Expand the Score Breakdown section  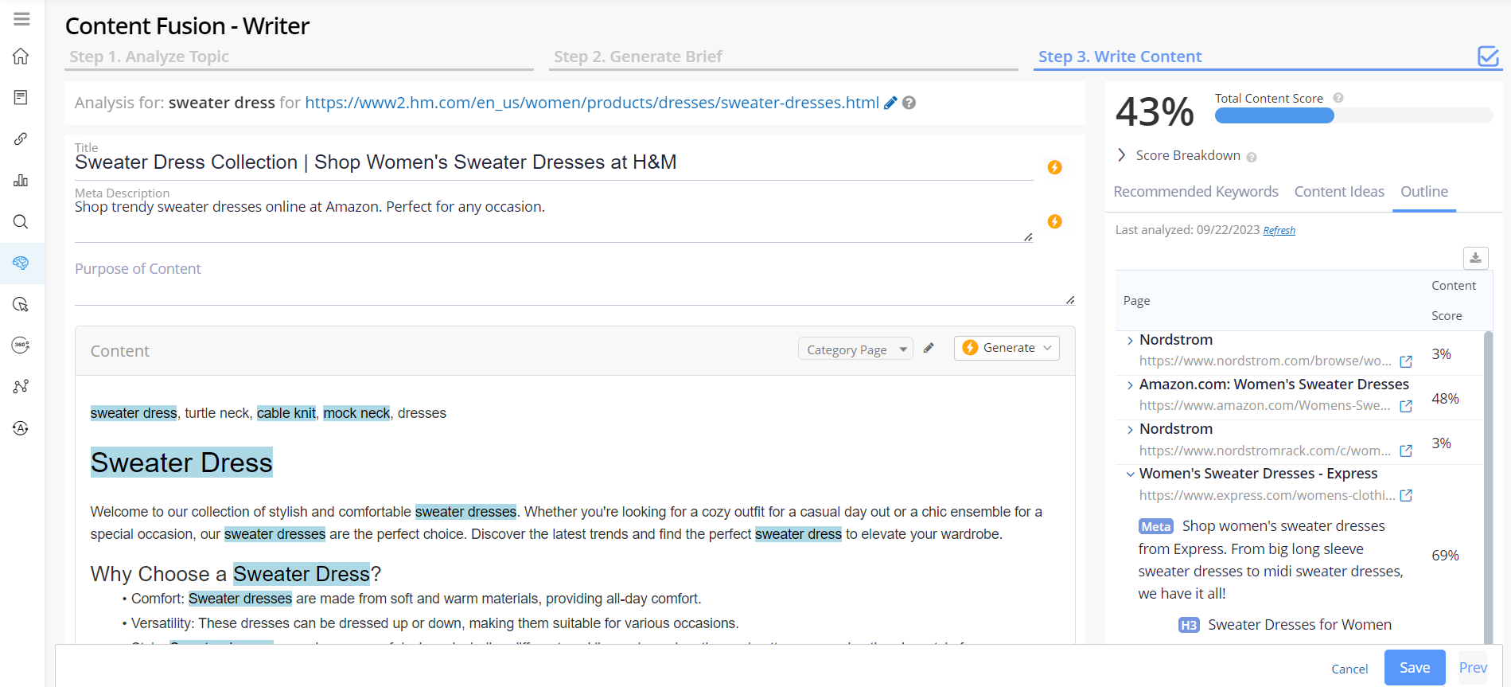tap(1122, 155)
